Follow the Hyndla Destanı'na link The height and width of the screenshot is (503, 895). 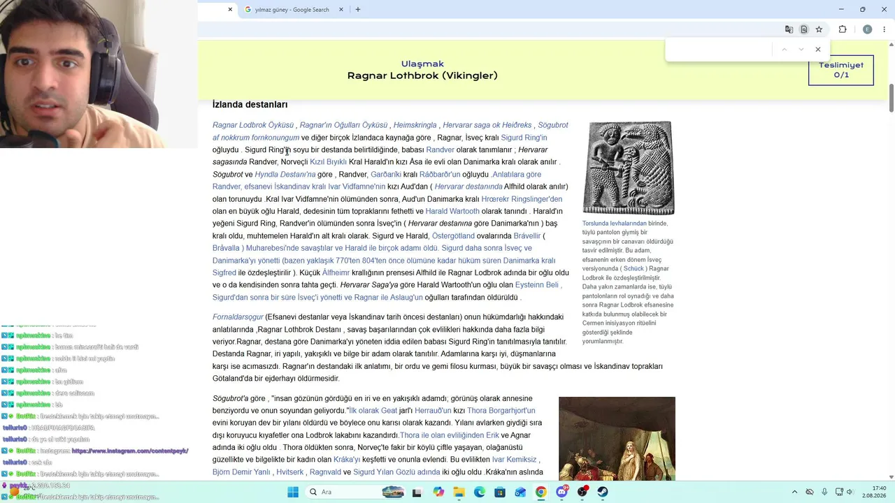point(285,175)
